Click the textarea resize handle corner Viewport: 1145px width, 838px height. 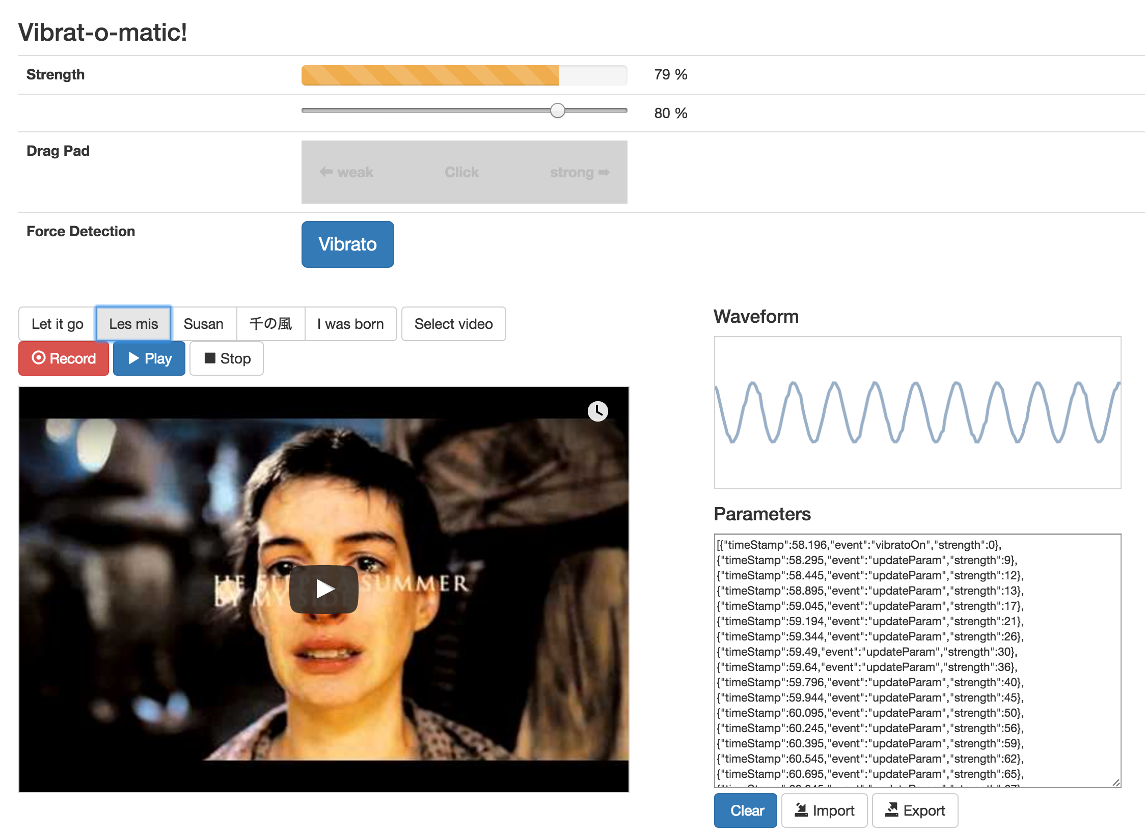point(1115,783)
